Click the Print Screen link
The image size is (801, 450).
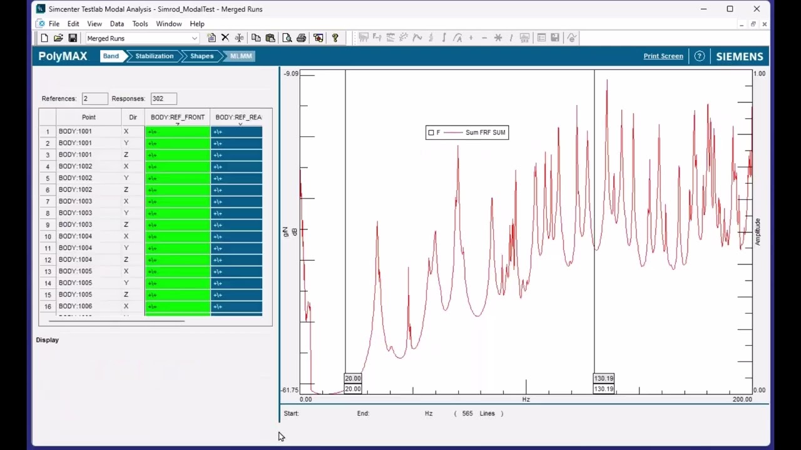(663, 56)
